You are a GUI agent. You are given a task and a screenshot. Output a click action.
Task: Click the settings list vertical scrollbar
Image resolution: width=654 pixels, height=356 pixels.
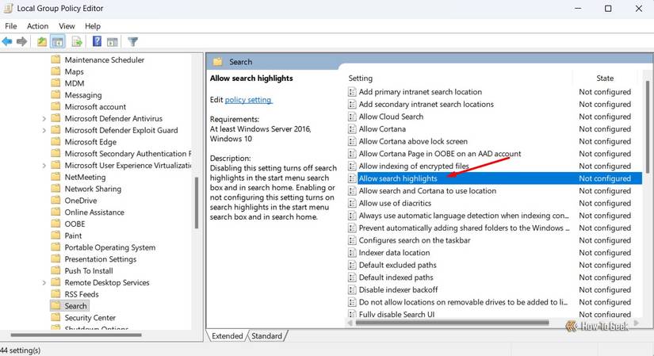pos(648,126)
